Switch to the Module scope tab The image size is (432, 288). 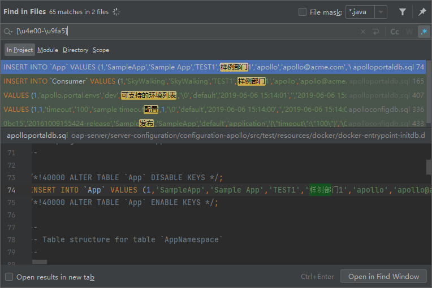(x=47, y=50)
